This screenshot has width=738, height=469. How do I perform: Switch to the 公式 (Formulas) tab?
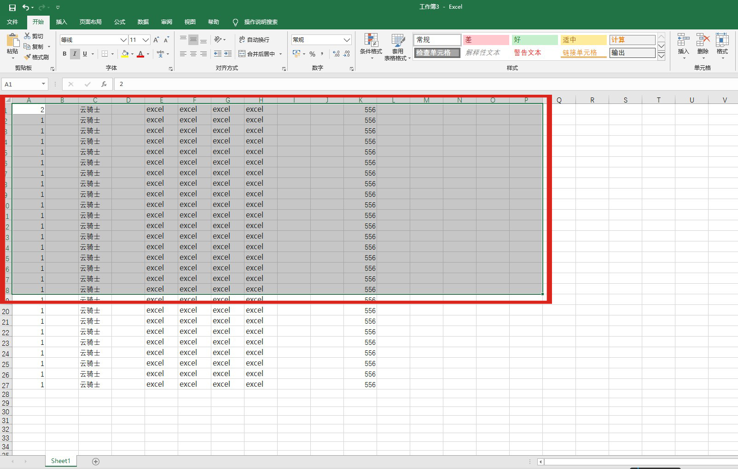point(120,22)
